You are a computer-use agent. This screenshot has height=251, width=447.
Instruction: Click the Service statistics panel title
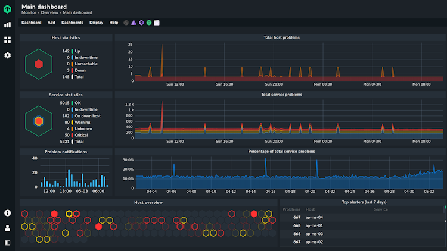click(66, 95)
